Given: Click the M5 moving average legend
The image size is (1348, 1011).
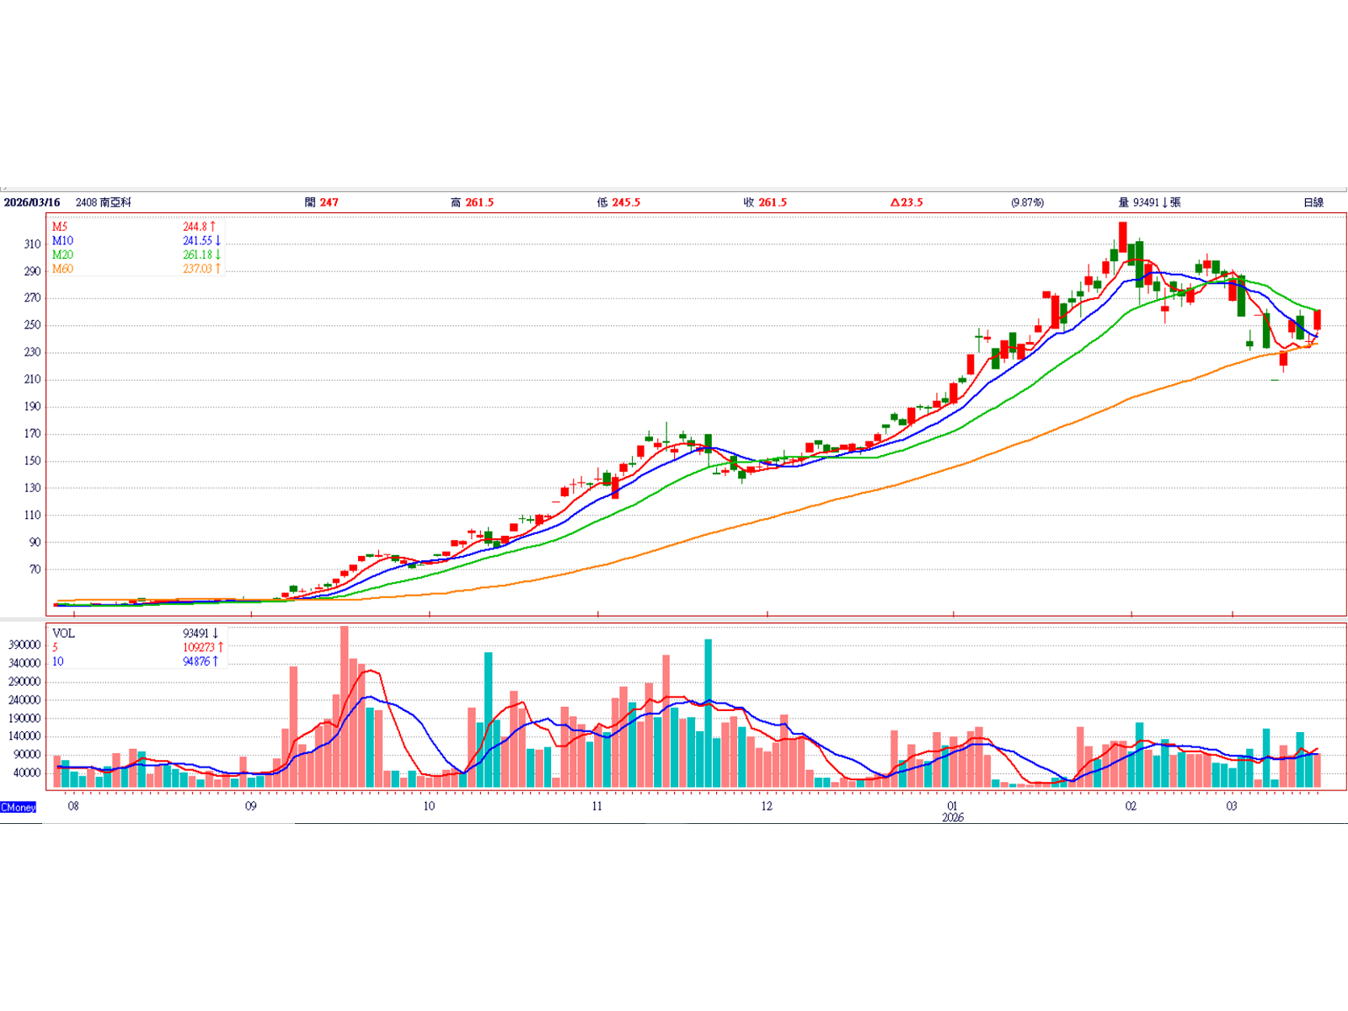Looking at the screenshot, I should 60,227.
